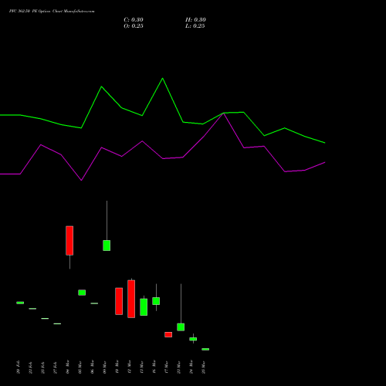Image resolution: width=386 pixels, height=386 pixels.
Task: Click the '24 Mar' date axis label
Action: click(191, 367)
